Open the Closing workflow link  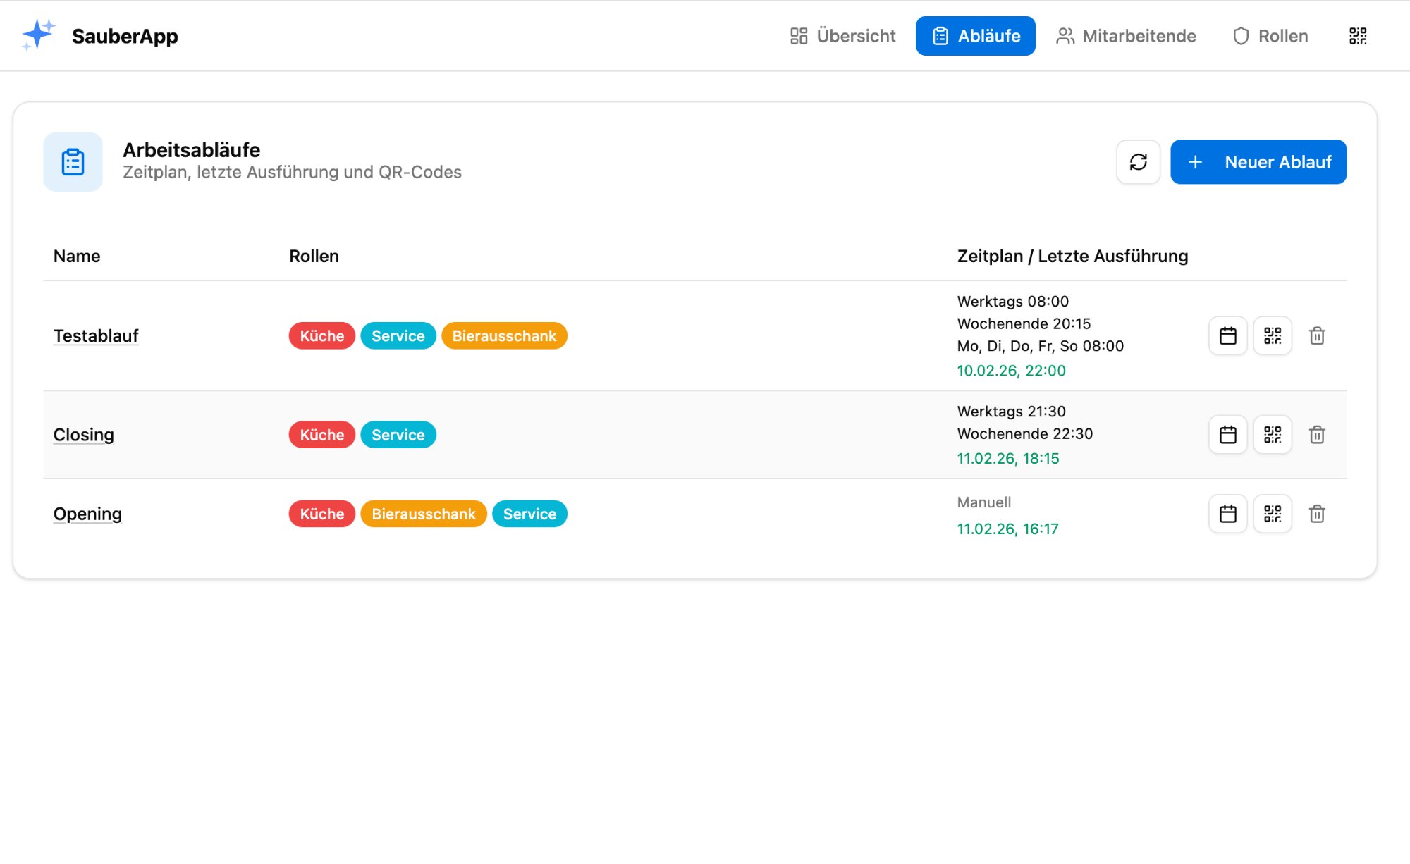tap(83, 435)
